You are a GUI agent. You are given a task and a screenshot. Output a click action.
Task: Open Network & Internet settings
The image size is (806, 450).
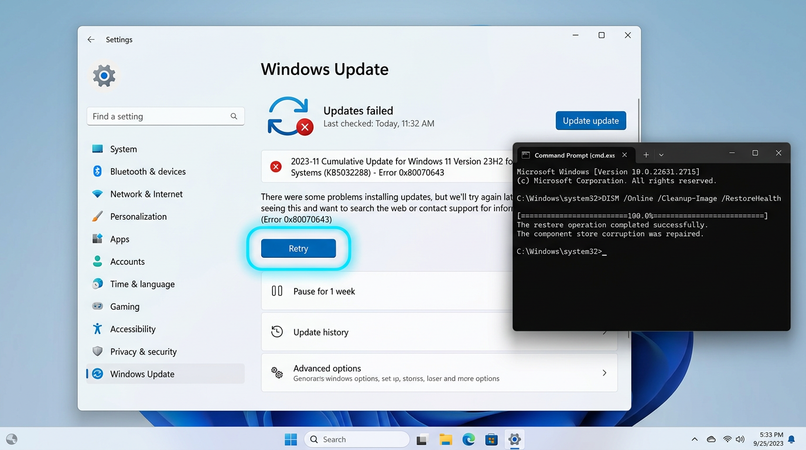[165, 194]
